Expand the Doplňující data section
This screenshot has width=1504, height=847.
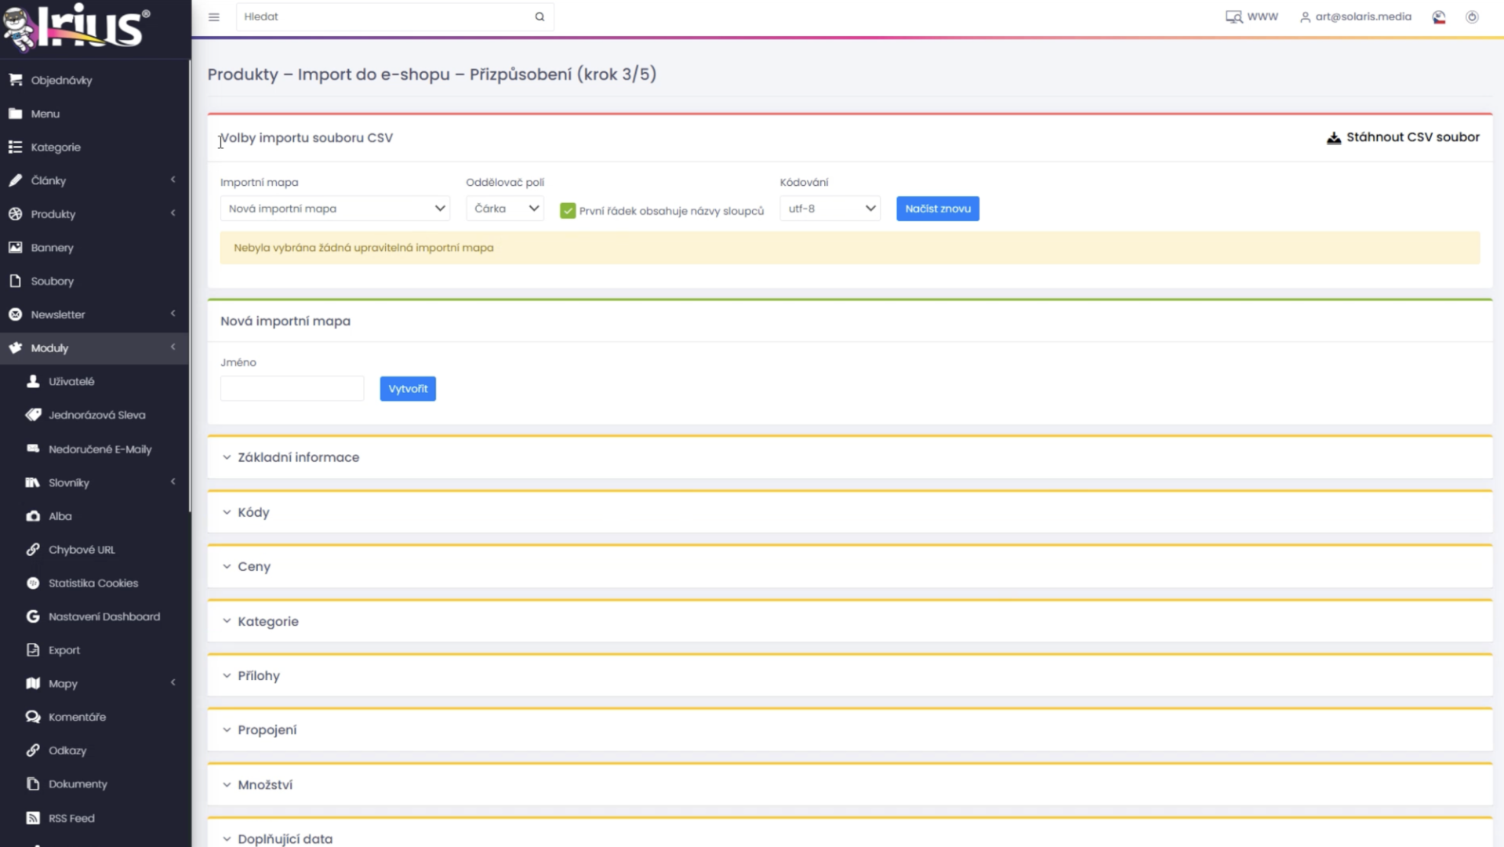pyautogui.click(x=849, y=834)
